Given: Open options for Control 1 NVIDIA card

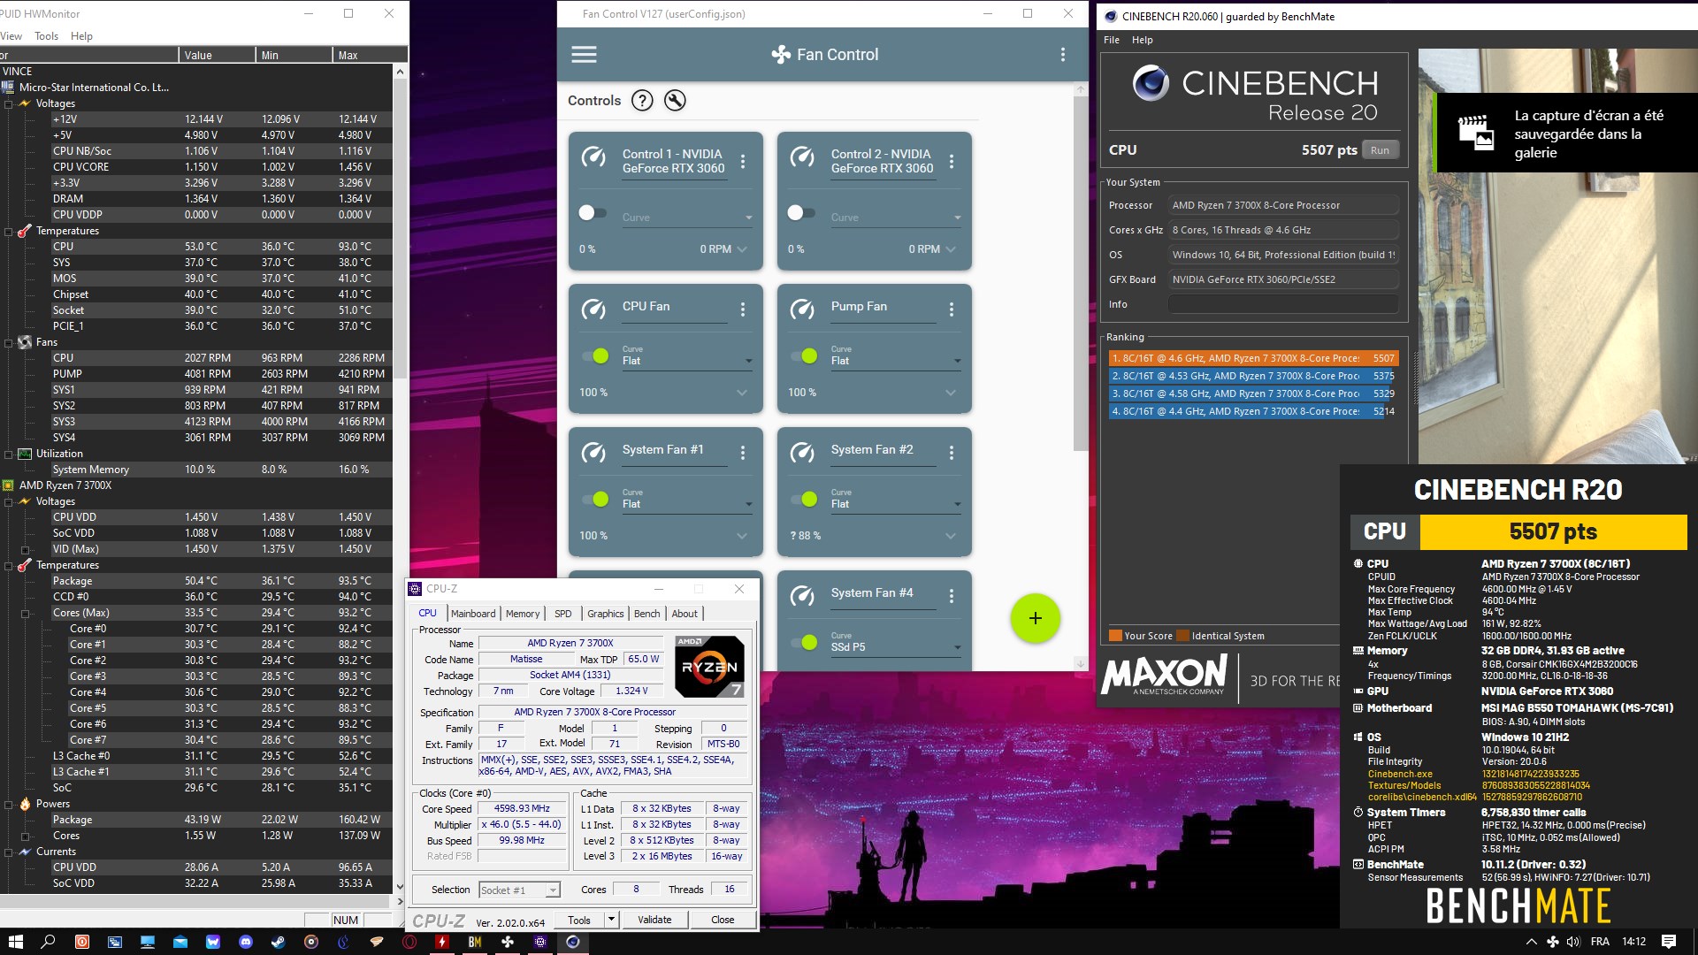Looking at the screenshot, I should pyautogui.click(x=743, y=161).
